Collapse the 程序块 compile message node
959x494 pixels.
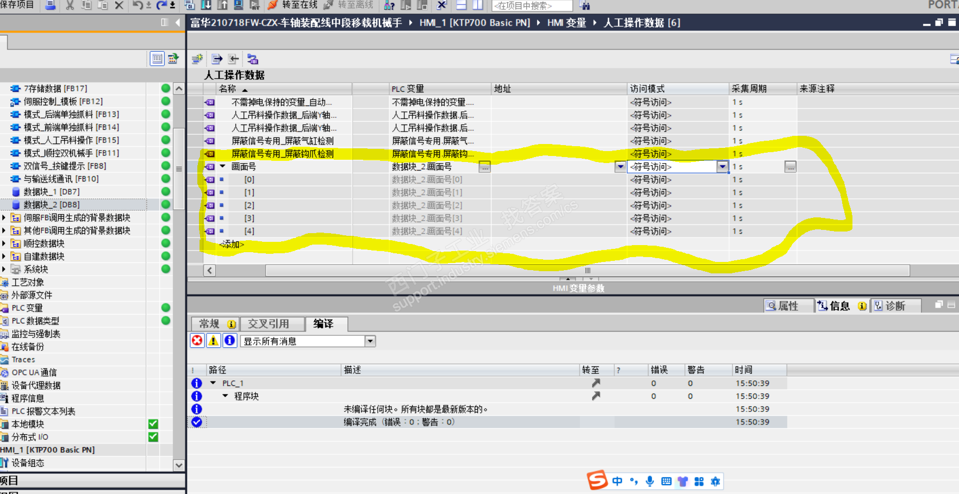(225, 396)
